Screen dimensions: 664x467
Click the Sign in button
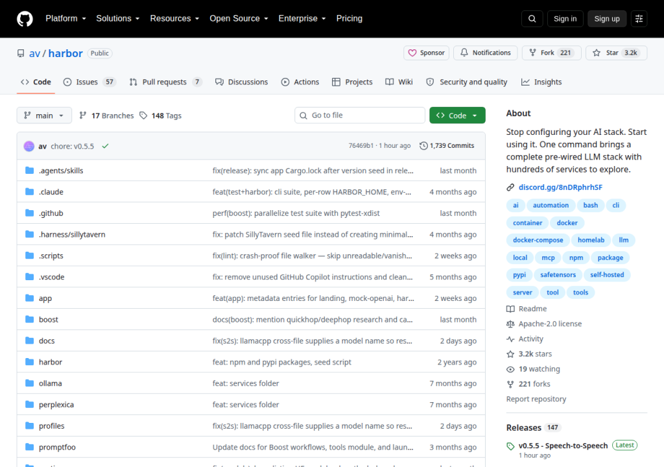coord(565,19)
